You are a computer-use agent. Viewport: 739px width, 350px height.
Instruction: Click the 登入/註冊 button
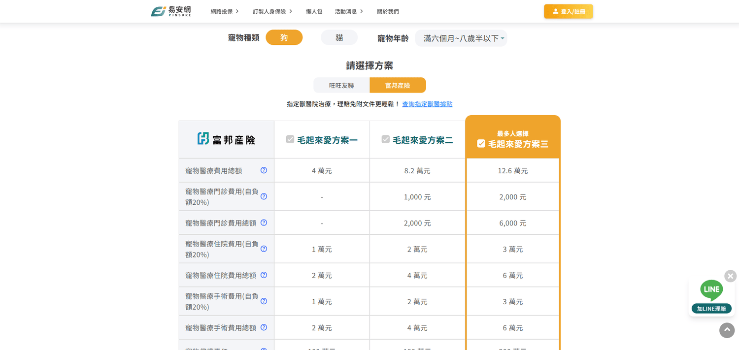click(569, 11)
